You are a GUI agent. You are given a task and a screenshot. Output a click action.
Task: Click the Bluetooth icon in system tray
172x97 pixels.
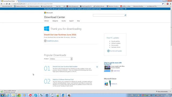click(151, 95)
